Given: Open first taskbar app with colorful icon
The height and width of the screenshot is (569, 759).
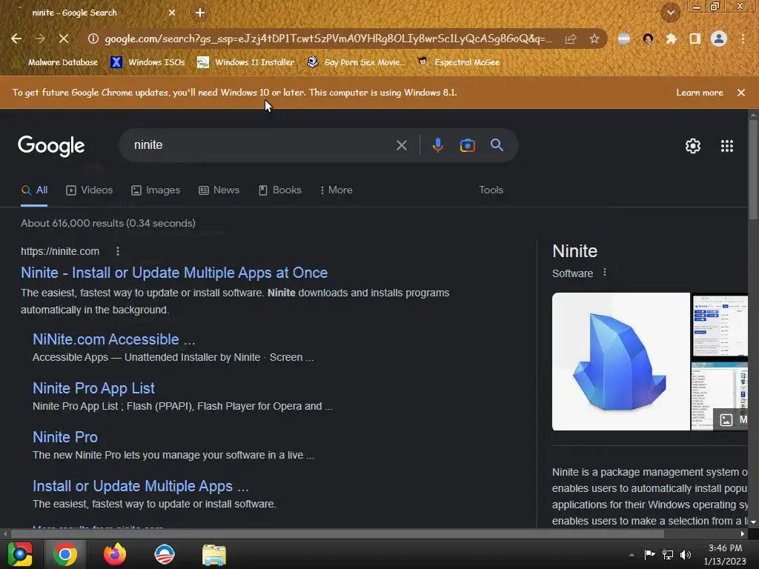Looking at the screenshot, I should point(20,554).
